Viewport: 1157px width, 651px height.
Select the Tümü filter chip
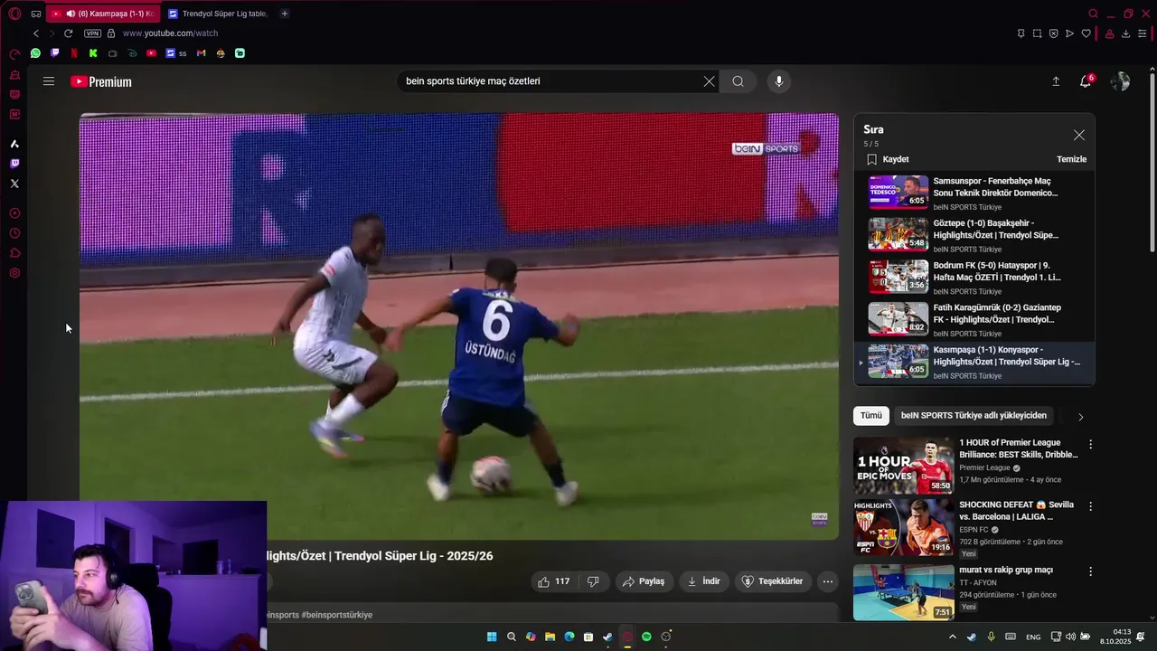871,416
